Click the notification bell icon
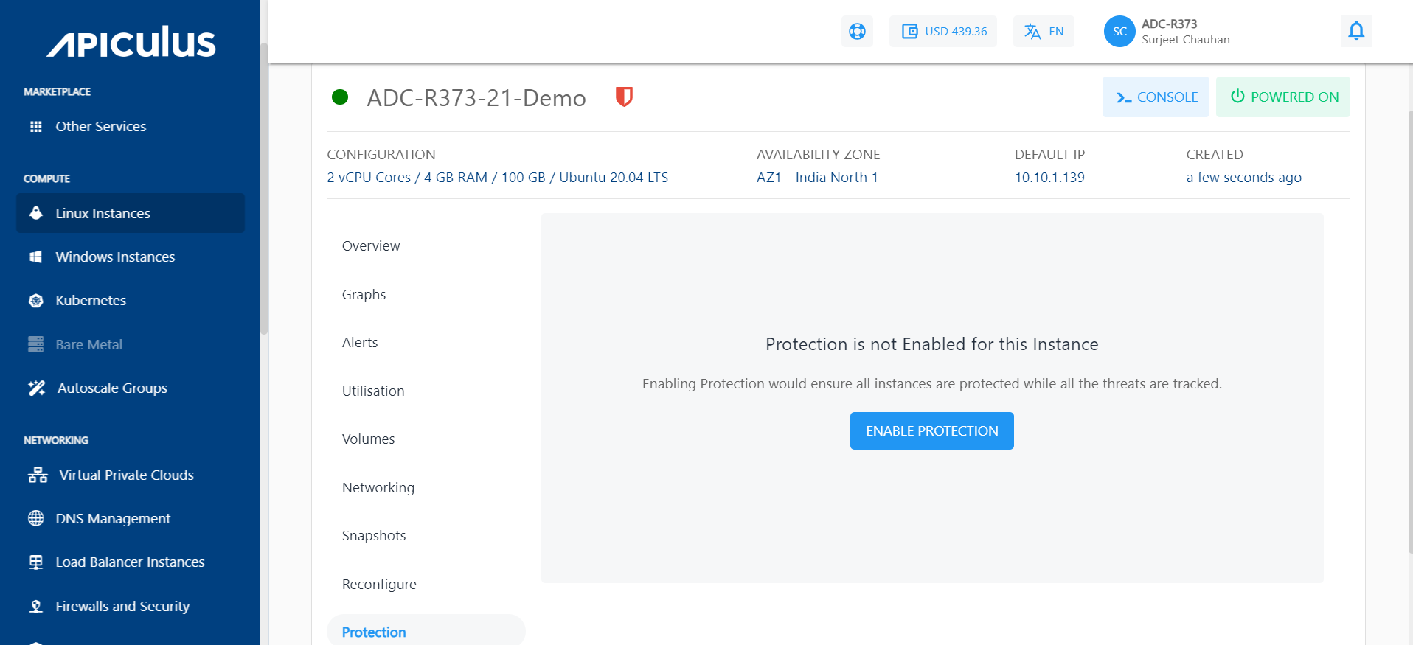1413x645 pixels. [1355, 31]
